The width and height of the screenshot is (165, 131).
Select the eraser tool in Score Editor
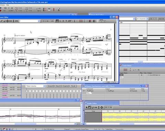4,21
